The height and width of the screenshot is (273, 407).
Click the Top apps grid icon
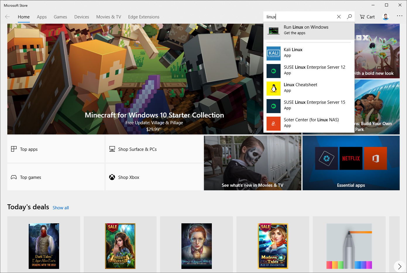click(x=14, y=149)
